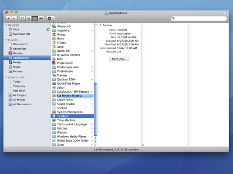The width and height of the screenshot is (233, 174).
Task: Toggle toolbar with the pill button
Action: tap(225, 13)
